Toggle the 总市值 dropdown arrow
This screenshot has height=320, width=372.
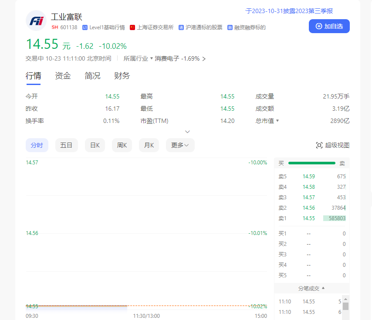pyautogui.click(x=277, y=121)
